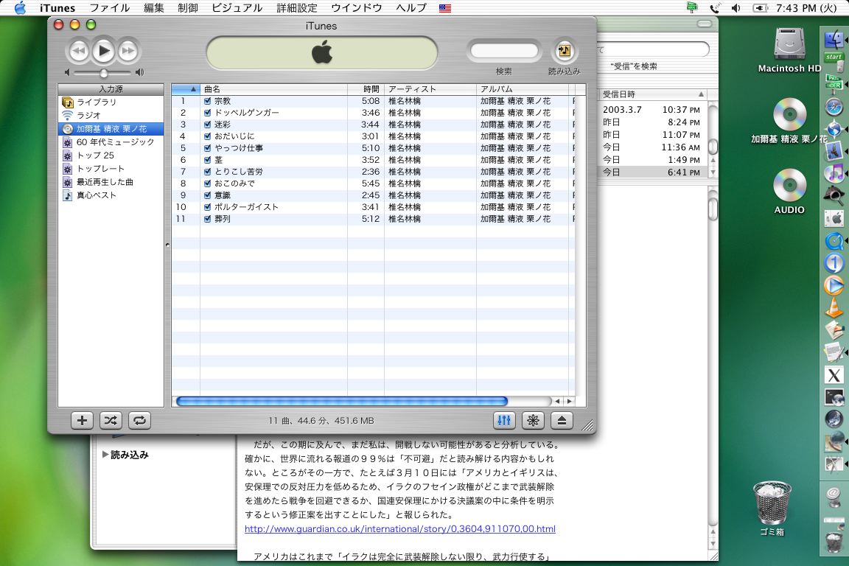Launch Safari from the Dock
The image size is (849, 566).
point(834,108)
